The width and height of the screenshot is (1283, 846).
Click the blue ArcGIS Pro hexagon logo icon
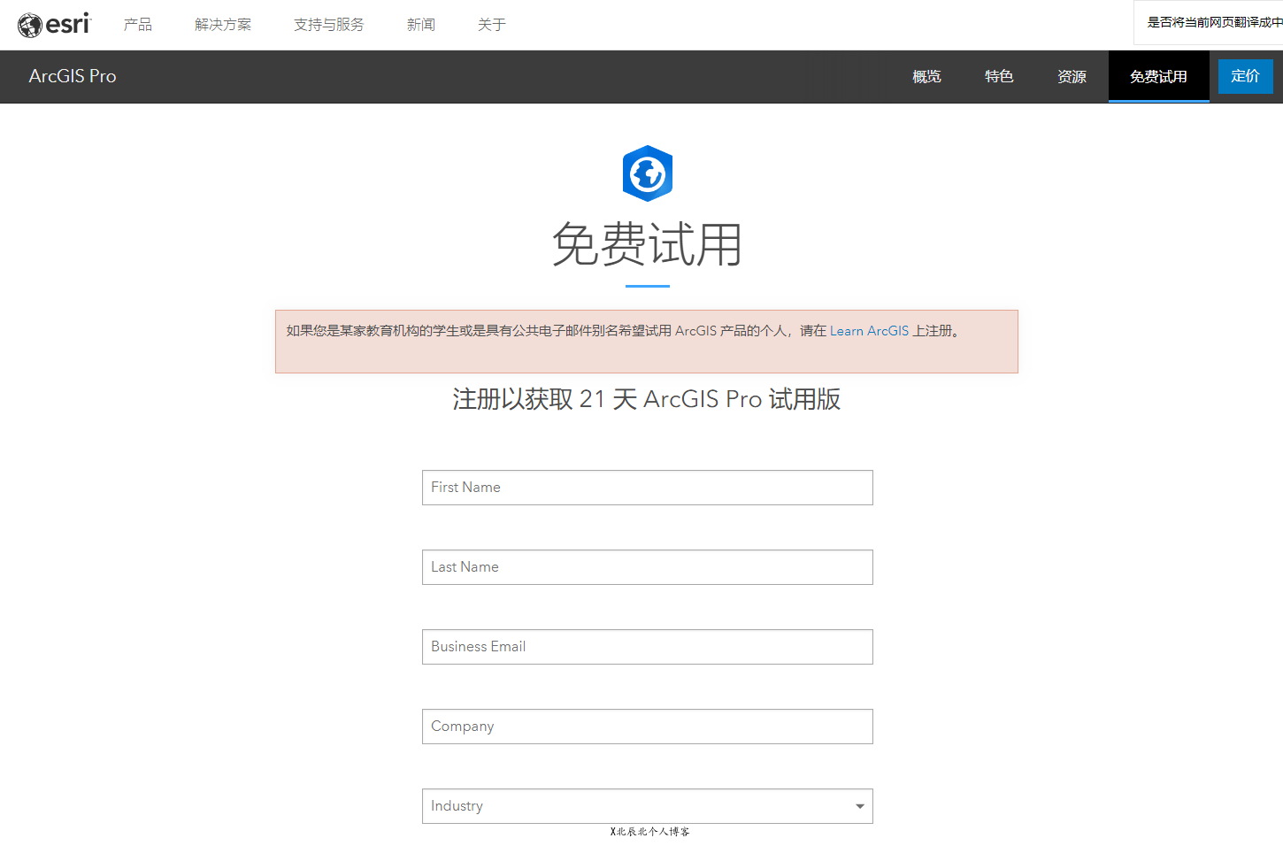coord(648,173)
